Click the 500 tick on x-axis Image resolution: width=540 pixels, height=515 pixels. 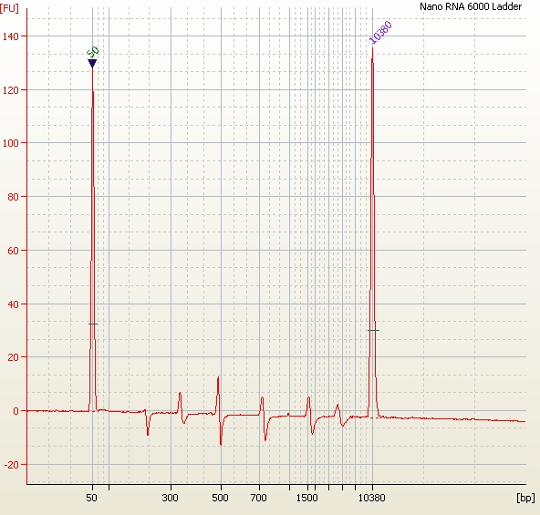(220, 498)
